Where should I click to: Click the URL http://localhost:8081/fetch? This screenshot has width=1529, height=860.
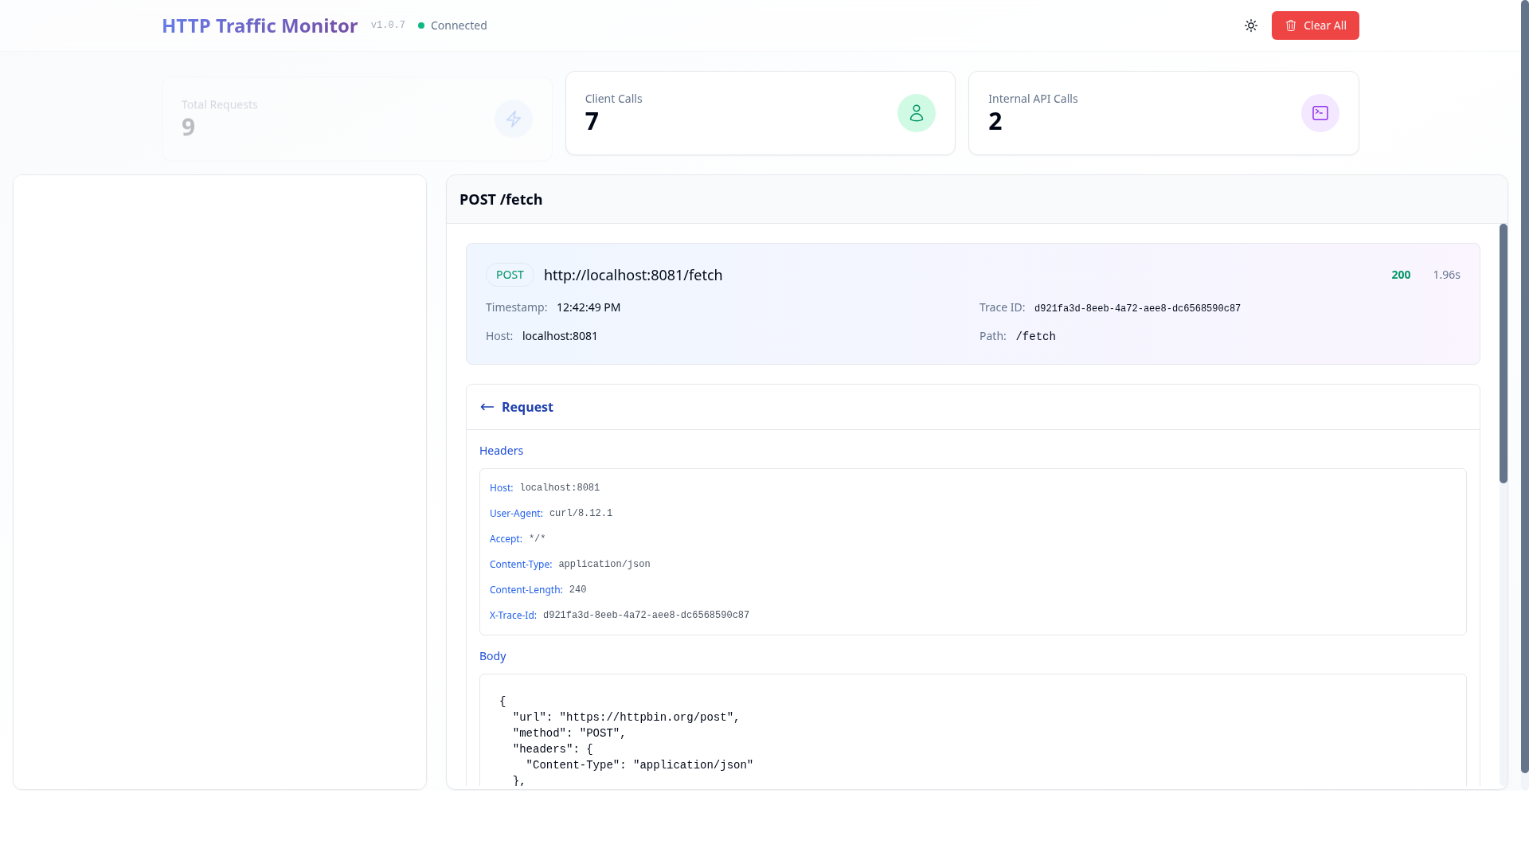click(633, 275)
